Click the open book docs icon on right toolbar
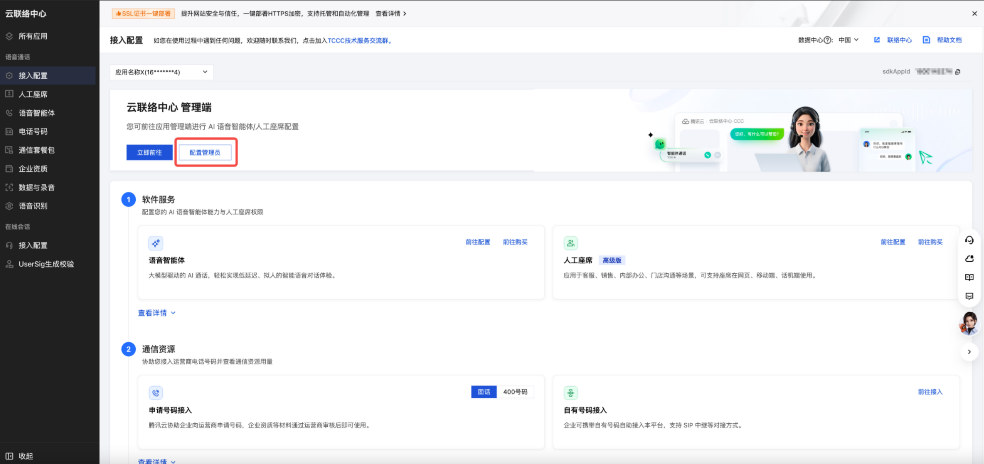The image size is (984, 464). point(969,278)
